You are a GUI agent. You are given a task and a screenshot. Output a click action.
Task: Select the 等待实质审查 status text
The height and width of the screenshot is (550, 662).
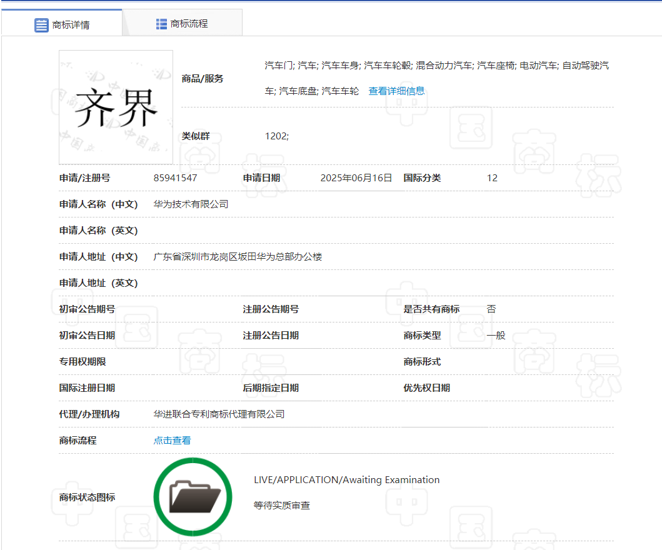[x=281, y=505]
